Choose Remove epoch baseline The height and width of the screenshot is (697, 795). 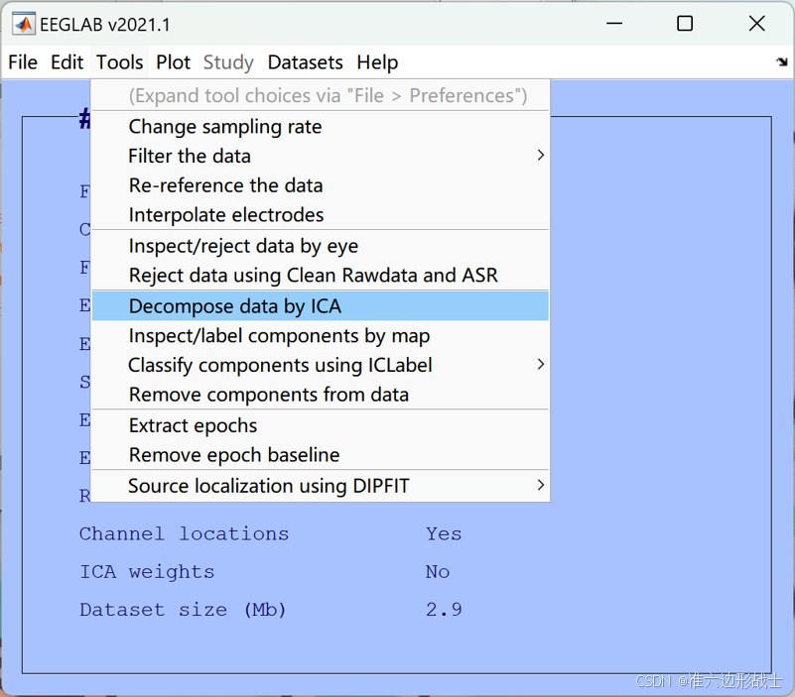(x=320, y=454)
